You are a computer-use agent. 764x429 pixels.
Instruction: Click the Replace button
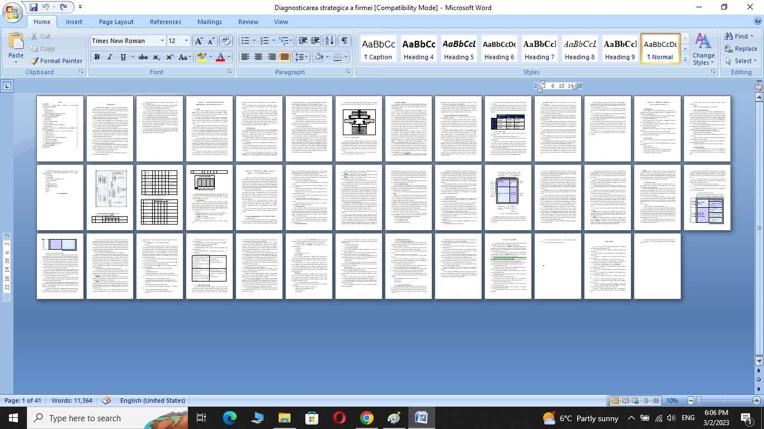coord(741,49)
